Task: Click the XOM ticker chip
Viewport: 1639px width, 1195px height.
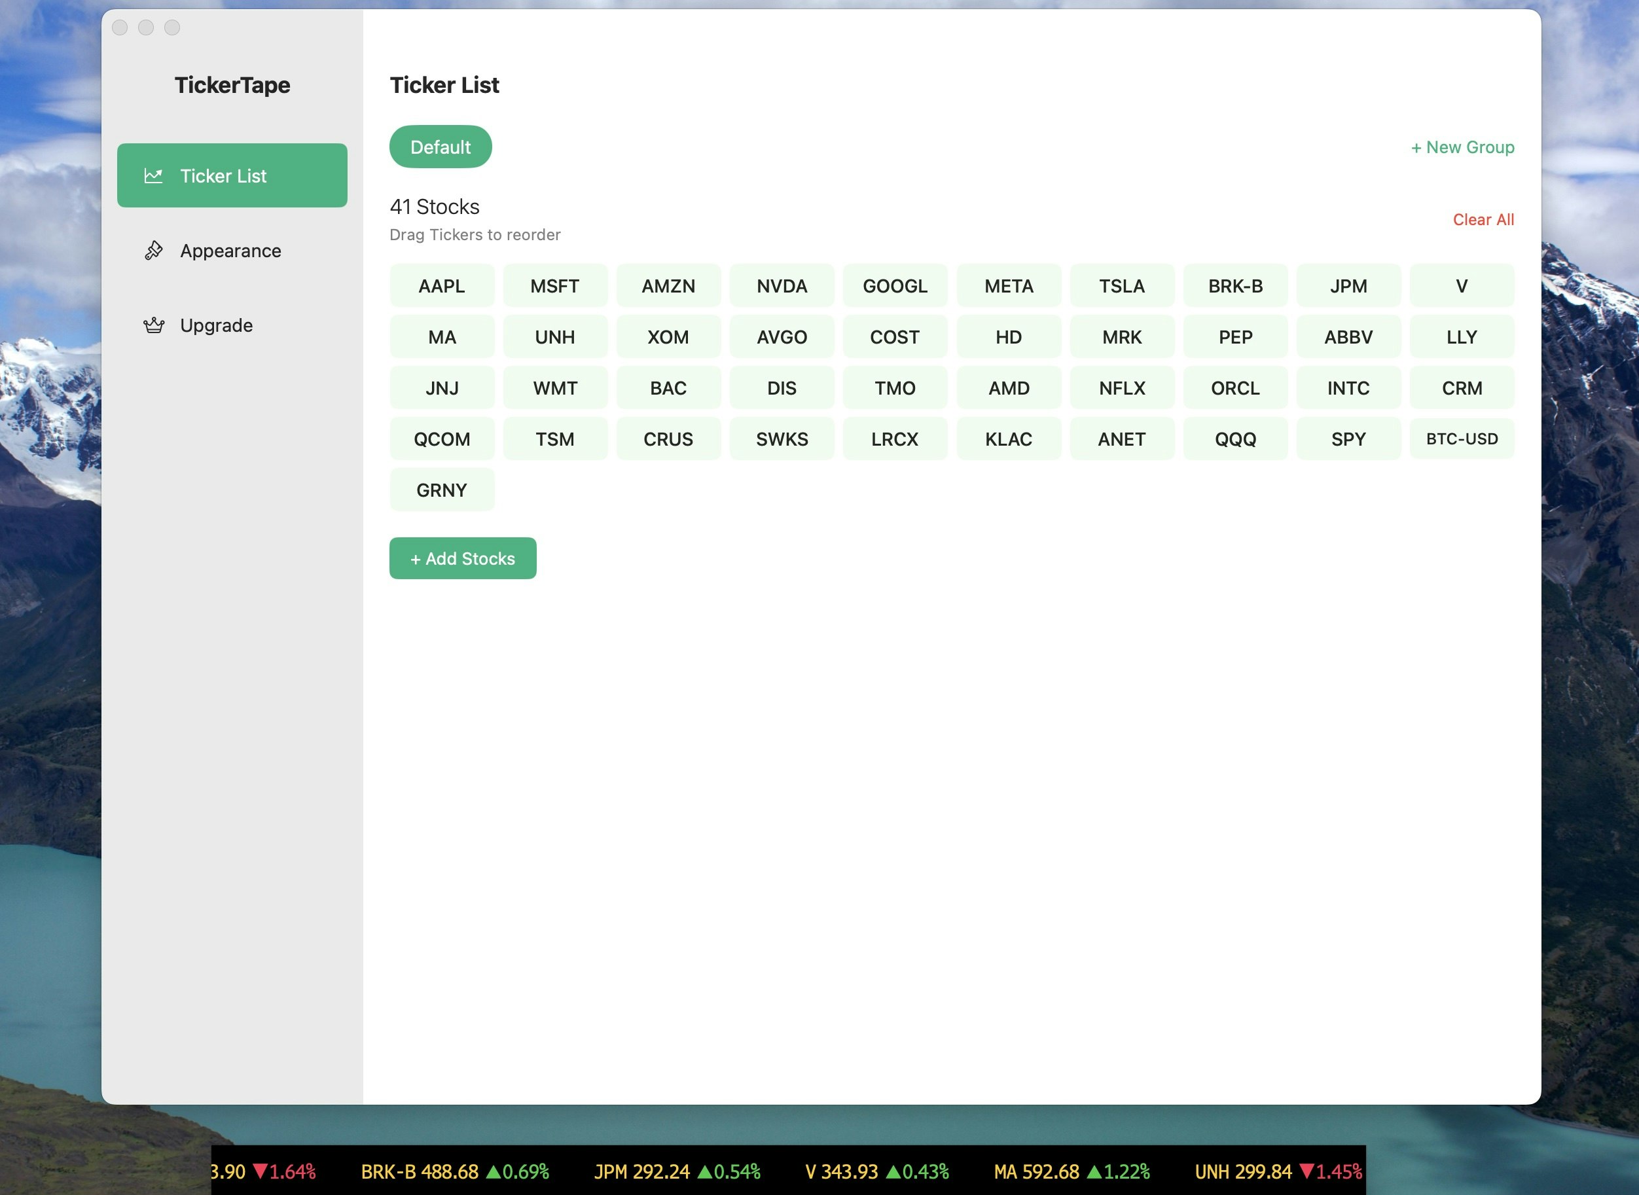Action: tap(668, 337)
